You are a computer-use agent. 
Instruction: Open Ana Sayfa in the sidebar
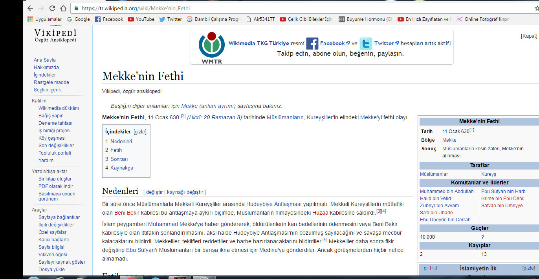pyautogui.click(x=45, y=60)
